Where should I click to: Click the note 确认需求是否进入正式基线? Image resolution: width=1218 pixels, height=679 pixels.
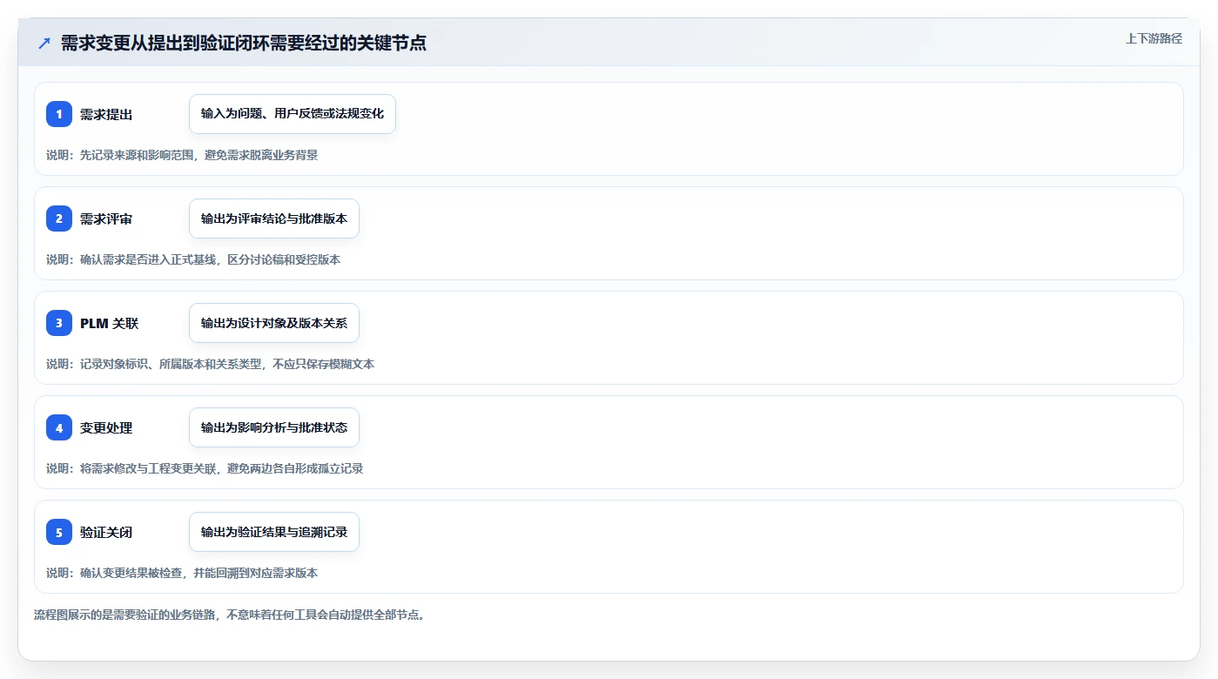148,259
